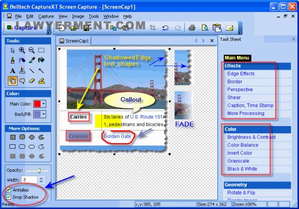Screen dimensions: 299x209
Task: Click the highlighted shapes tool
Action: point(13,81)
